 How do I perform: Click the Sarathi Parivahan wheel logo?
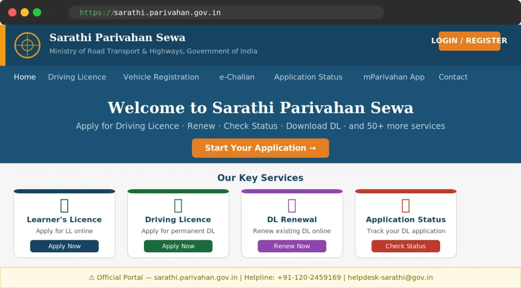pos(27,45)
